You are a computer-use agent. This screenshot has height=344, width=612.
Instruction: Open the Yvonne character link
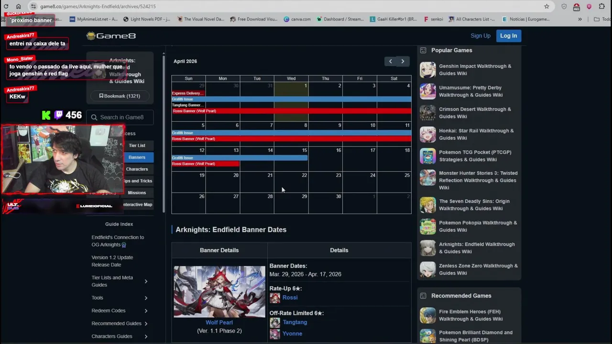click(x=292, y=333)
